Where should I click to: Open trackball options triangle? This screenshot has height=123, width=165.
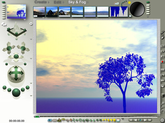pyautogui.click(x=31, y=84)
